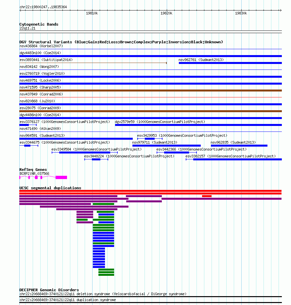
Task: Select the blue nsv964591 gain bar
Action: tap(76, 139)
